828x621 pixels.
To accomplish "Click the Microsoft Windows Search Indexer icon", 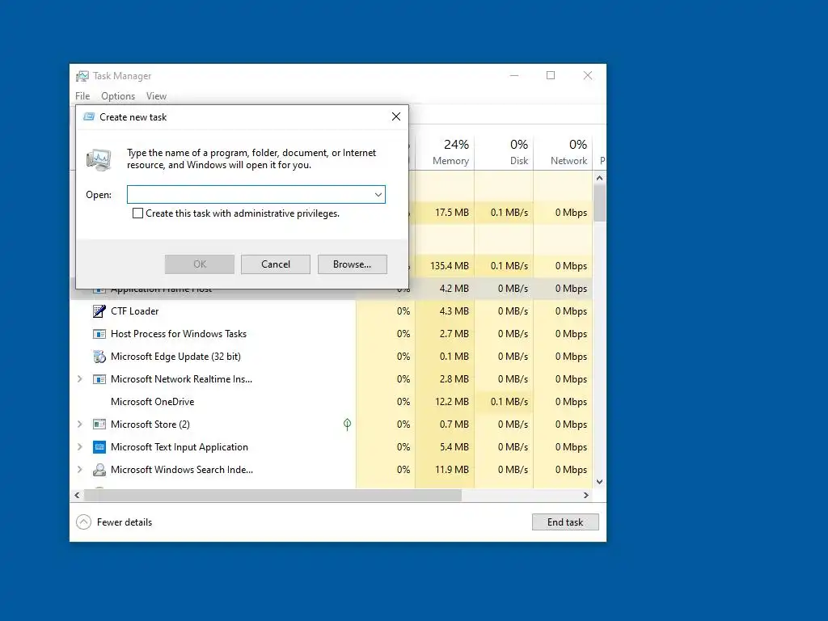I will [x=99, y=470].
